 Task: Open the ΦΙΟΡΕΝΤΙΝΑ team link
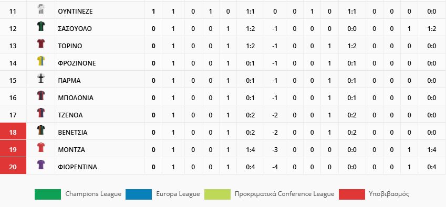tap(77, 167)
